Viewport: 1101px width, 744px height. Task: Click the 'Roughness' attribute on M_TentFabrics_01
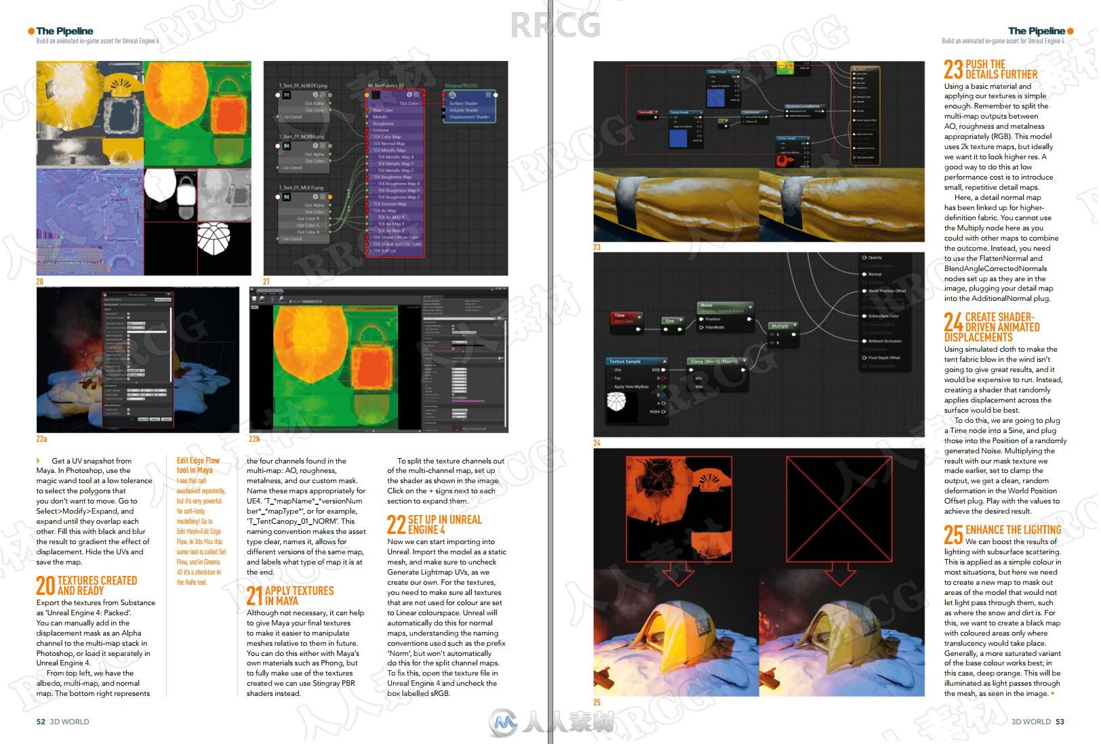(x=383, y=123)
